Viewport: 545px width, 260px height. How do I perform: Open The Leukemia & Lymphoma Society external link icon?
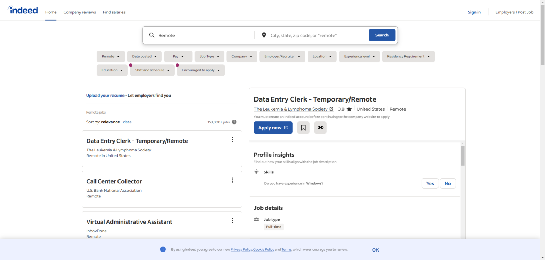coord(331,109)
